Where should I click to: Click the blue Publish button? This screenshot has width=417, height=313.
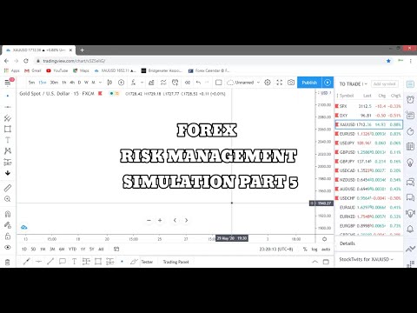point(309,83)
